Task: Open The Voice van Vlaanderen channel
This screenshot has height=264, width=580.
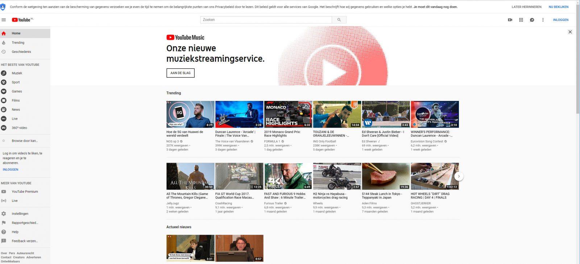Action: point(232,141)
